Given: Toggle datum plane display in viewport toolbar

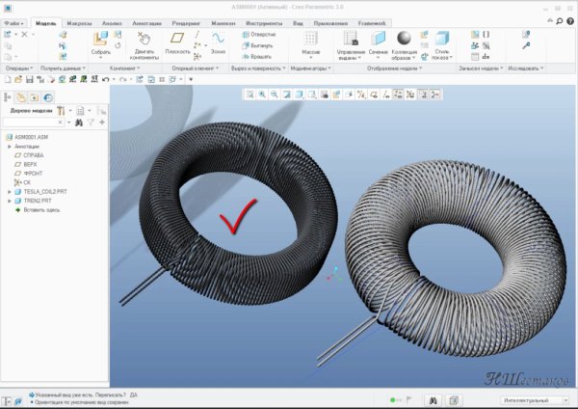Looking at the screenshot, I should click(374, 95).
